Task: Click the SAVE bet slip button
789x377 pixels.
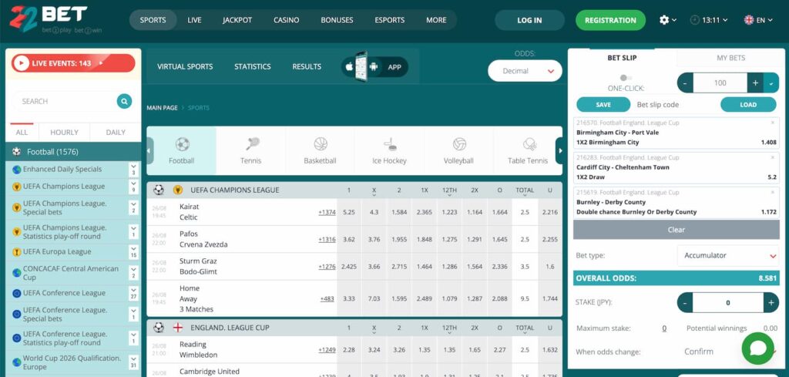Action: [603, 105]
